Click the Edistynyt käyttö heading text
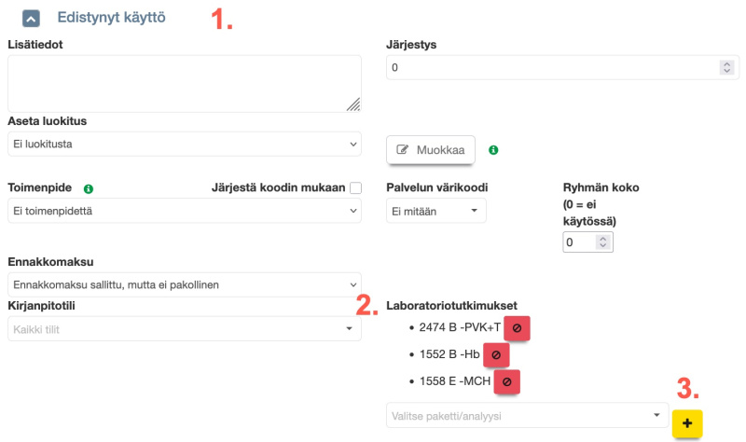 click(111, 18)
